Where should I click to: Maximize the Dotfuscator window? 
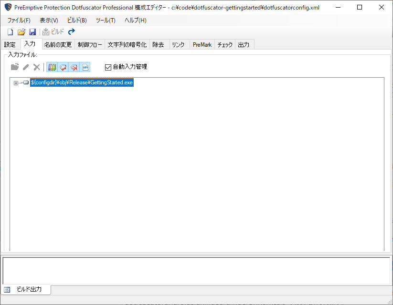(x=360, y=7)
